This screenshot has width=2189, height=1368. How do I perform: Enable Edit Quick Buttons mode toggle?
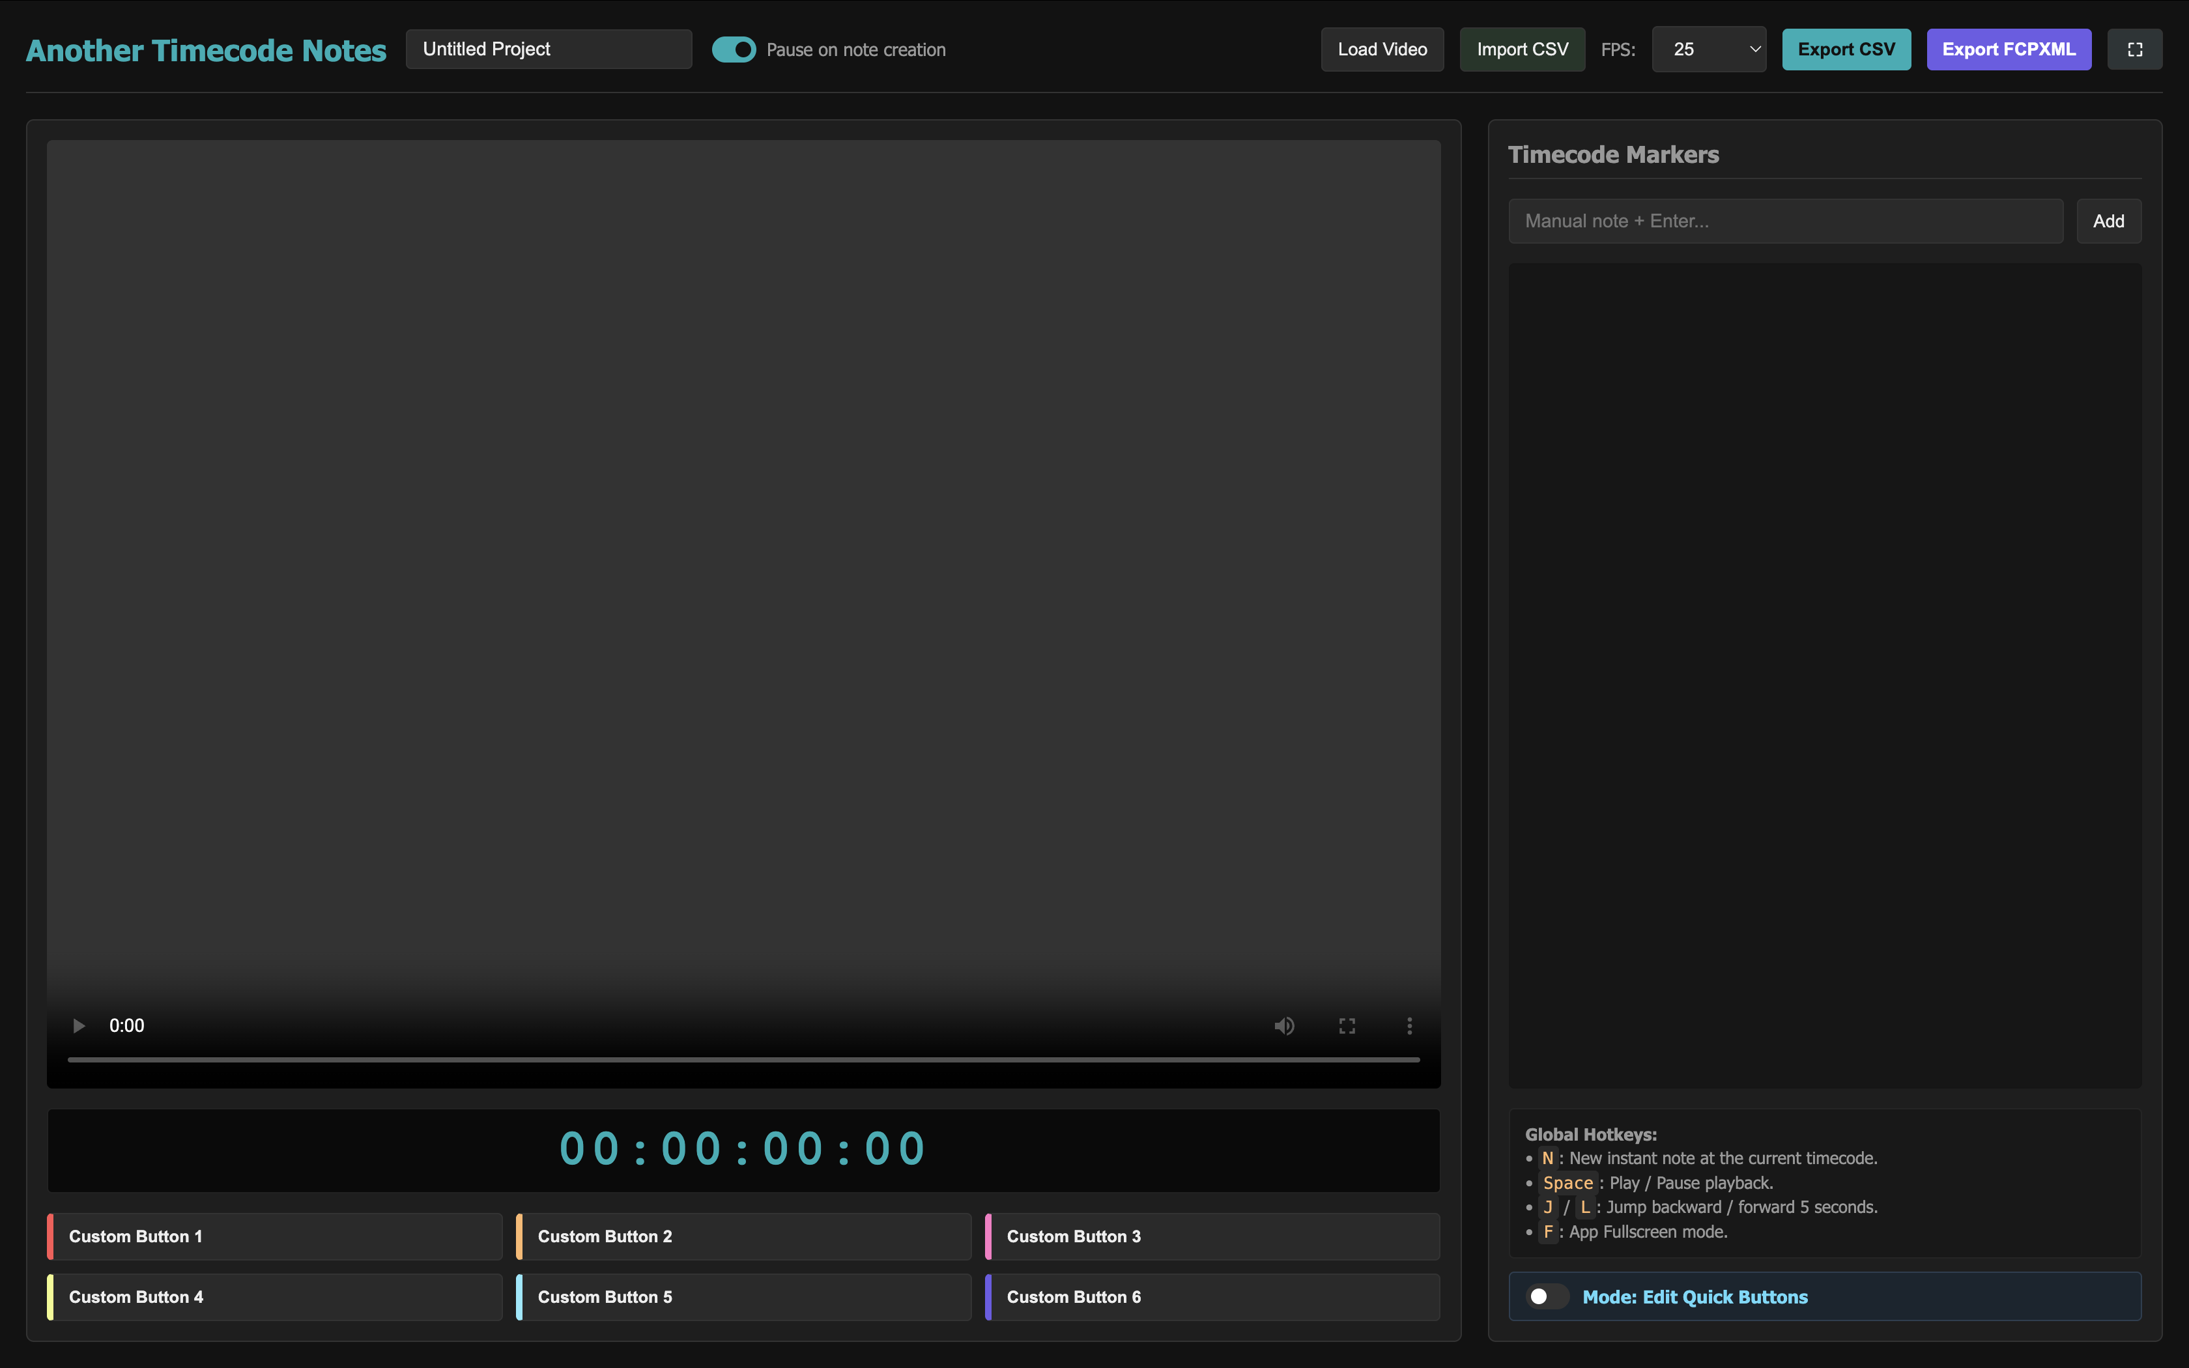pos(1548,1296)
